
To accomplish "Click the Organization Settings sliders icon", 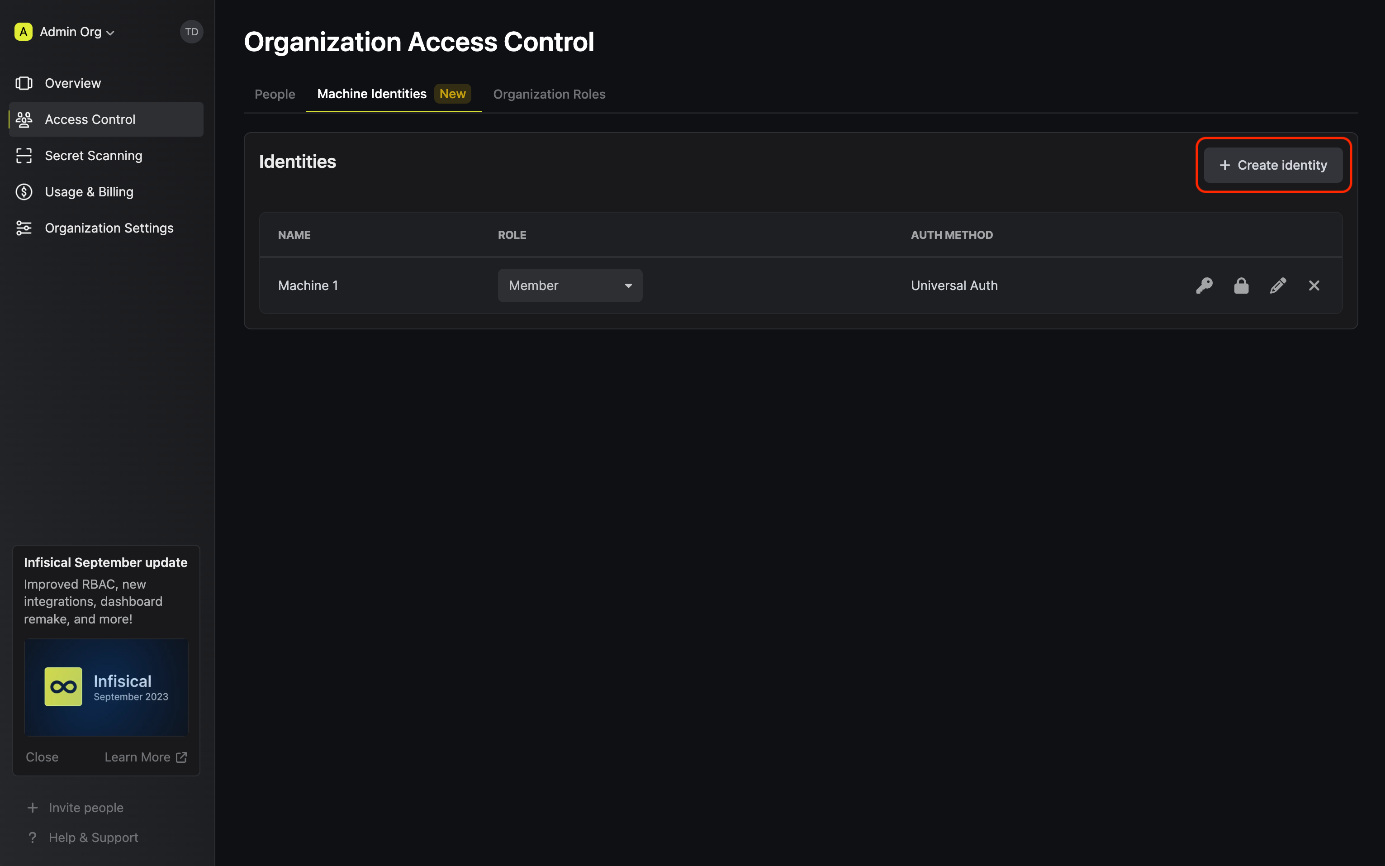I will (x=24, y=228).
